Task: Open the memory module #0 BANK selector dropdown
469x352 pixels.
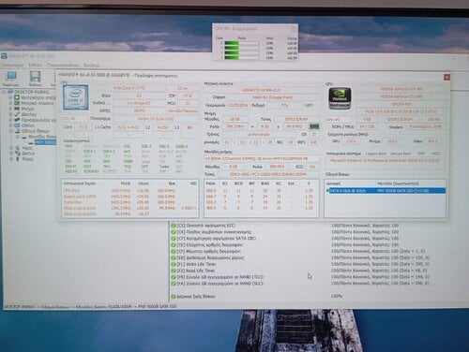Action: [262, 159]
